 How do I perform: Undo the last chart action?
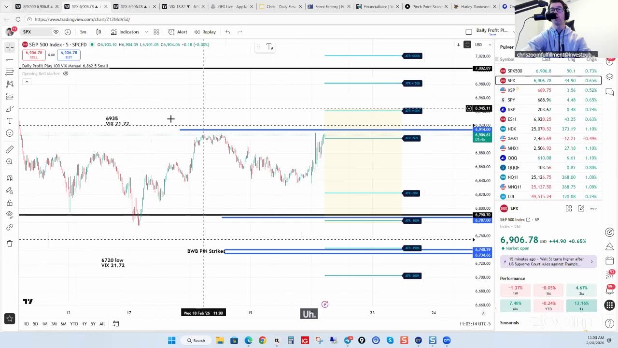coord(228,32)
